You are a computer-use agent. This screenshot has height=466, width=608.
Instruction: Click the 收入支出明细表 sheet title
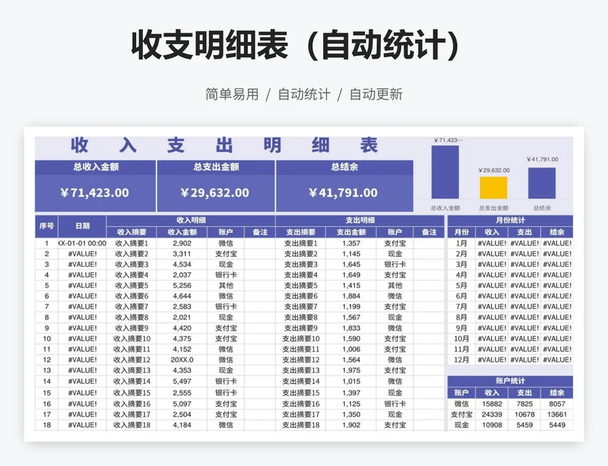pos(224,145)
